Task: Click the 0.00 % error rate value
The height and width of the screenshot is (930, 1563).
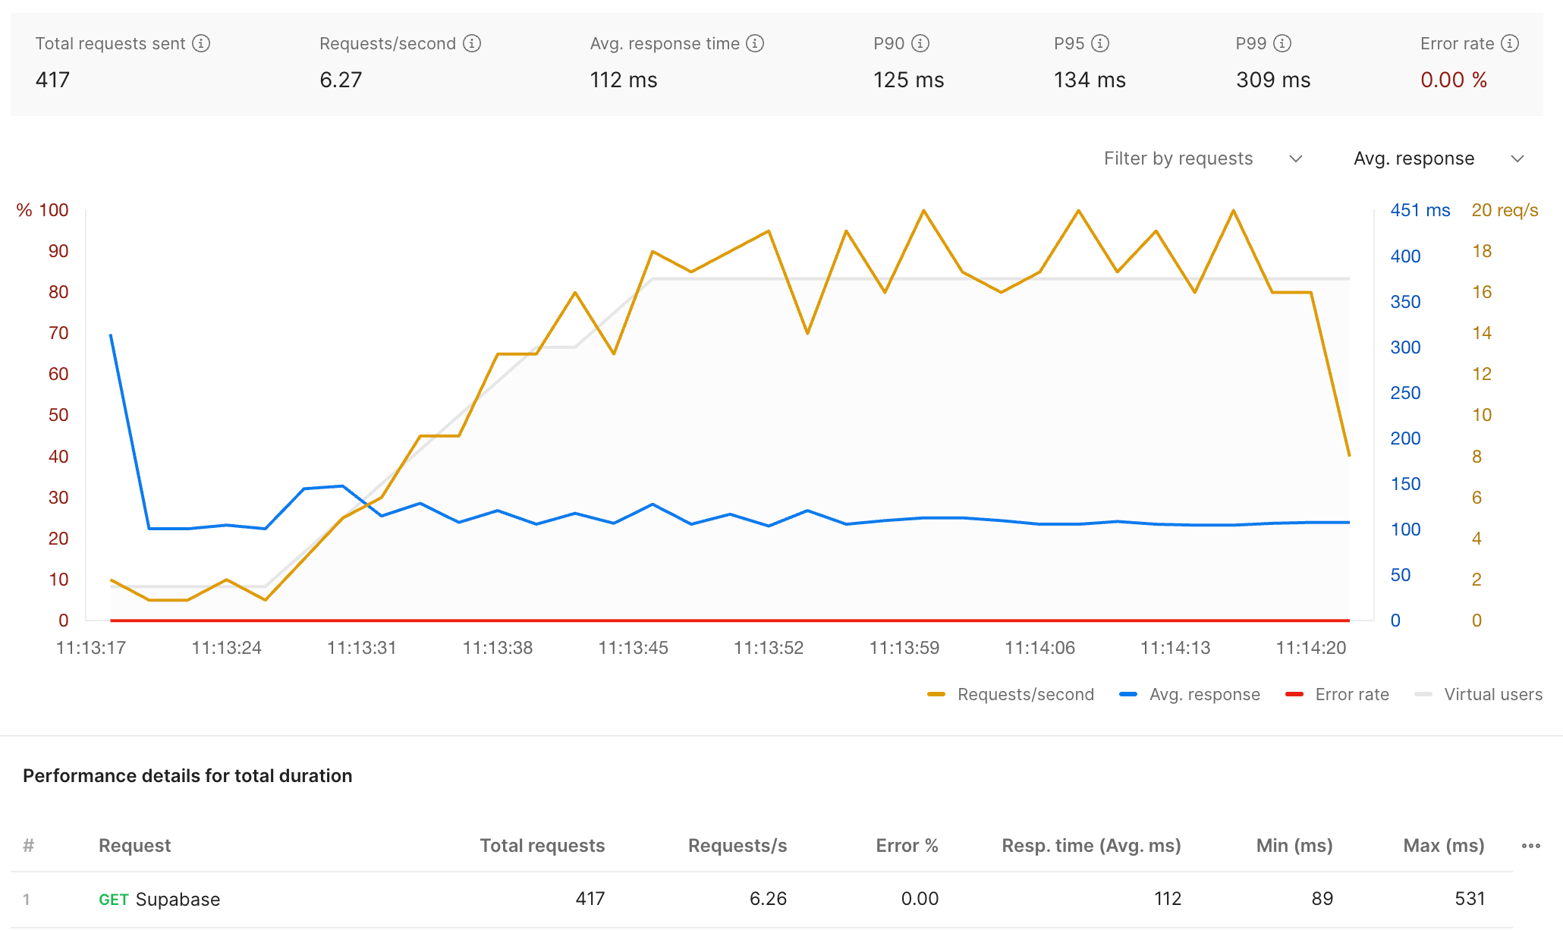Action: [1454, 80]
